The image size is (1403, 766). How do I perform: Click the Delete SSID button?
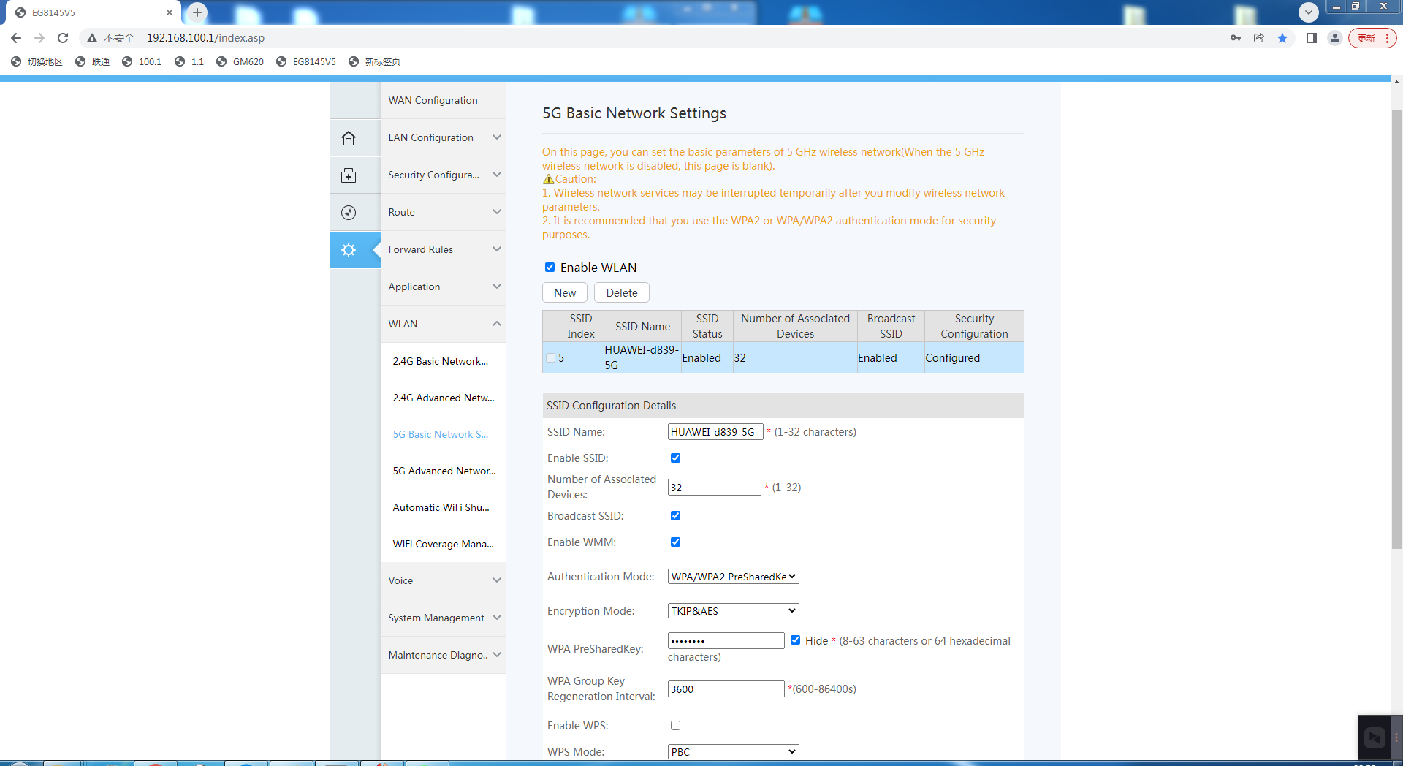pos(621,292)
